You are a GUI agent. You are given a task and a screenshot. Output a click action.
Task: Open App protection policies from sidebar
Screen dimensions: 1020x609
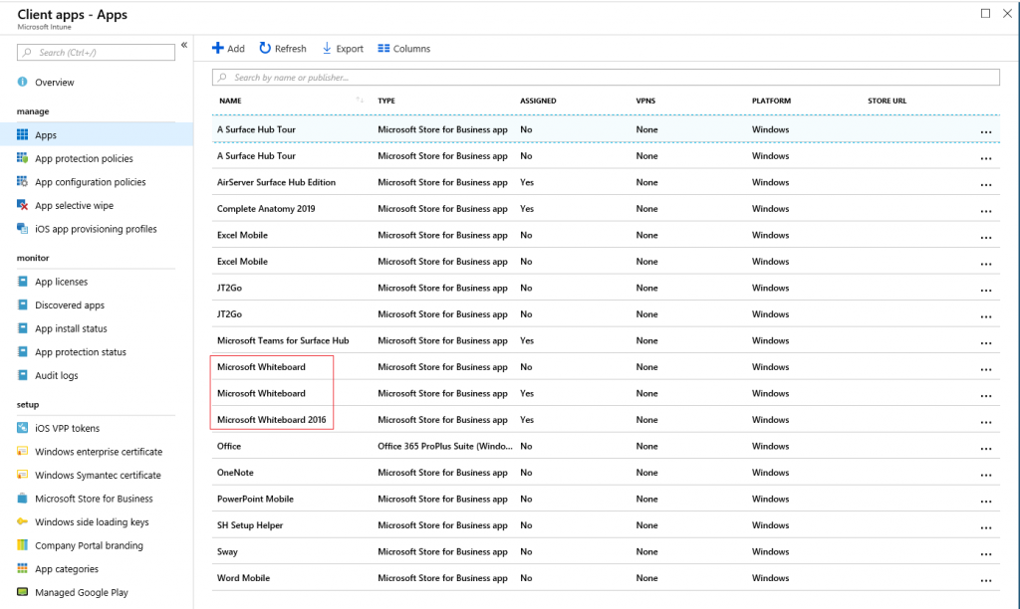[x=25, y=158]
